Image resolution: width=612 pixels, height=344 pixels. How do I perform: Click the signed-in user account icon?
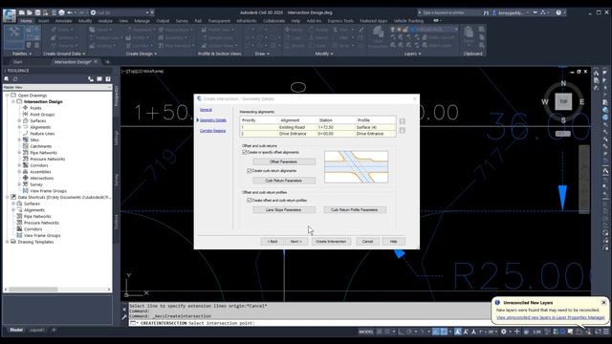(494, 12)
